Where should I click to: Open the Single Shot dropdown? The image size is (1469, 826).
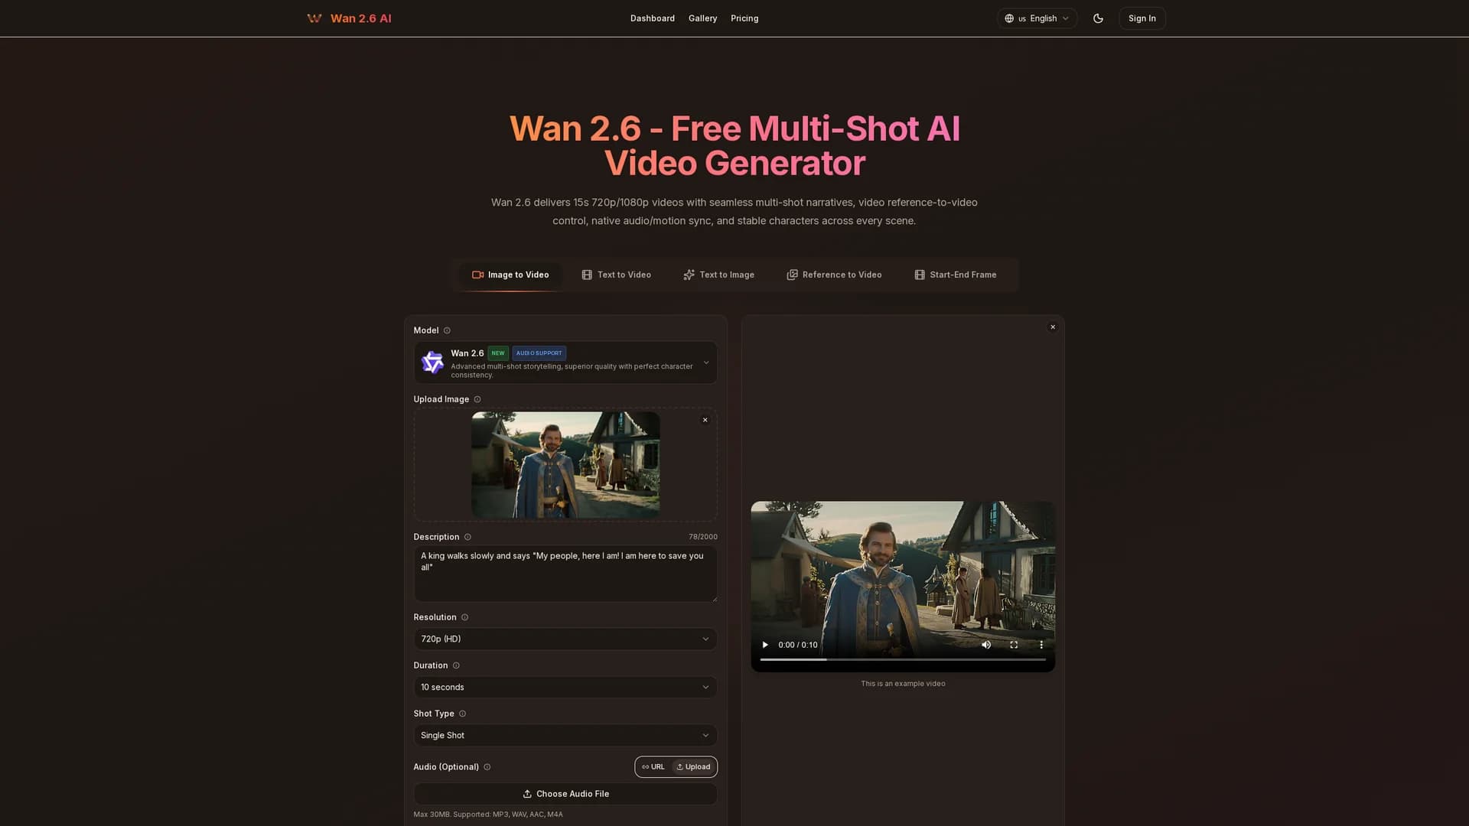click(565, 735)
